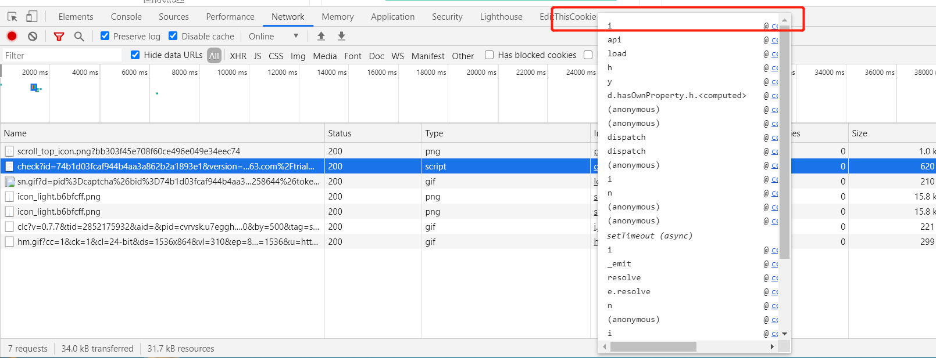The image size is (936, 358).
Task: Switch to the Console tab
Action: click(x=126, y=17)
